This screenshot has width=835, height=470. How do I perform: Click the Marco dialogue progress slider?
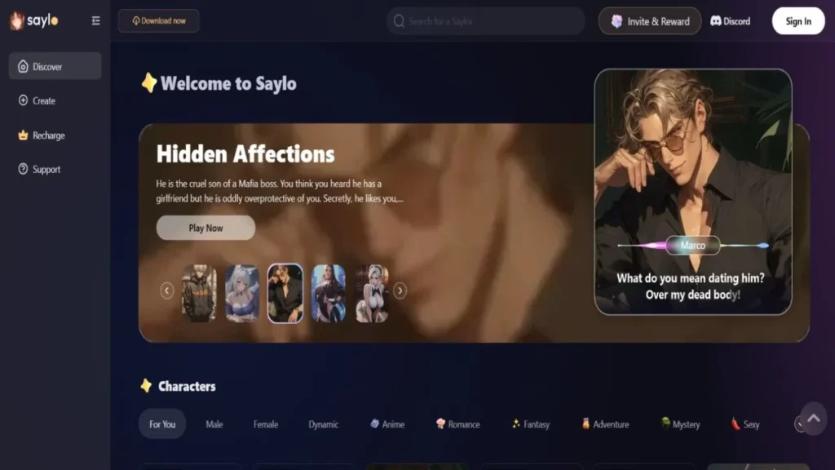692,245
